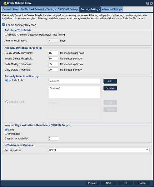The height and width of the screenshot is (187, 154).
Task: Click the NFS Advanced Options heading
Action: 19,145
